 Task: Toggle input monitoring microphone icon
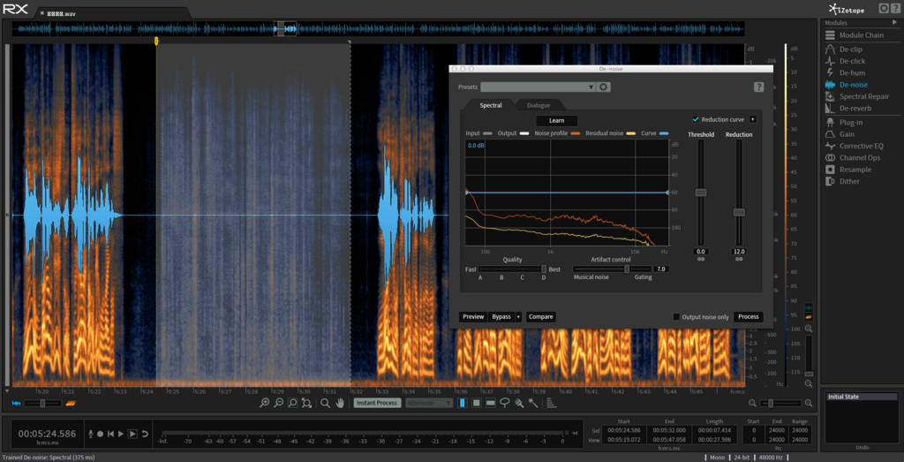[x=91, y=433]
